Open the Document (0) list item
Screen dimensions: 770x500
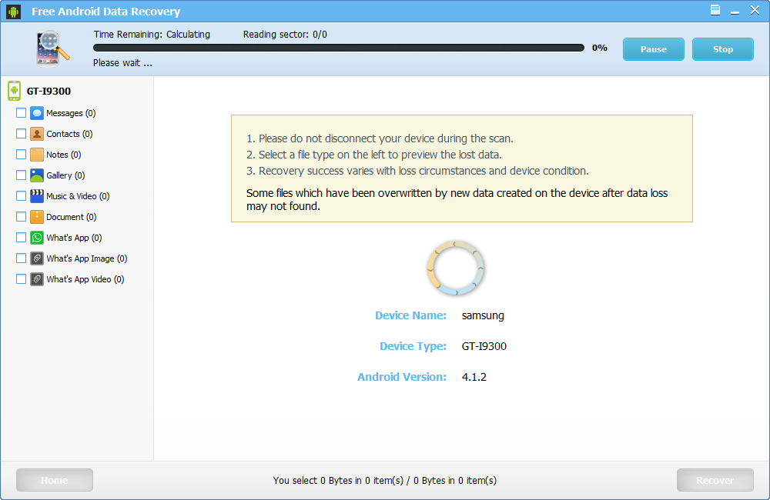click(71, 217)
